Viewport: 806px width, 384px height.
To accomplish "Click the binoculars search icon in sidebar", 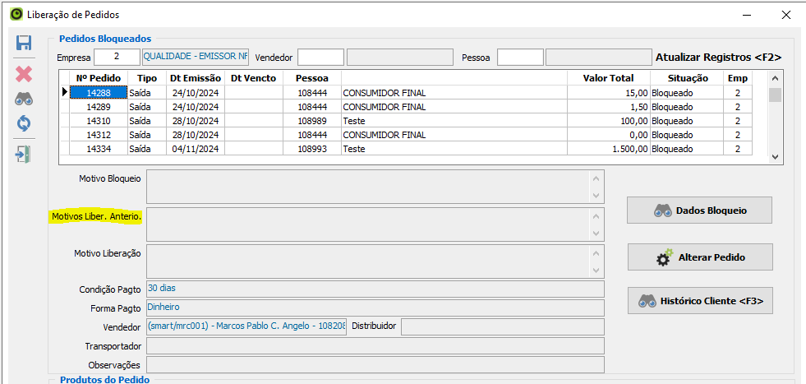I will (24, 99).
